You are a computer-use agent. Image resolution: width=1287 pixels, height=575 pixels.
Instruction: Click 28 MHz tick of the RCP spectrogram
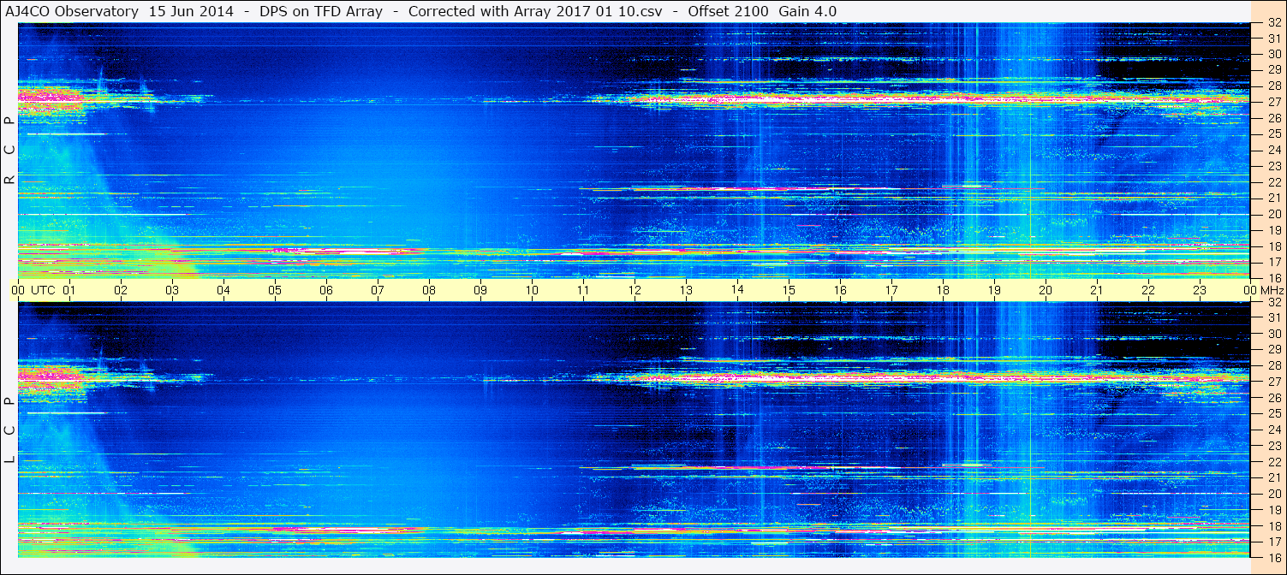point(1273,86)
